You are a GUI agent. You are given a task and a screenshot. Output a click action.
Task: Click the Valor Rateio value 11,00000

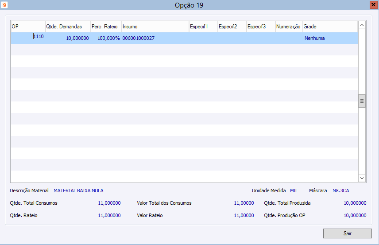[244, 215]
